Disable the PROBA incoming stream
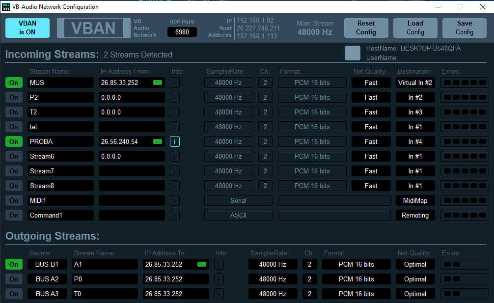494x303 pixels. pos(14,141)
